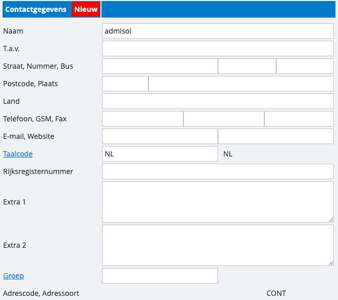Screen dimensions: 338x300
Task: Select the GSM mobile number field
Action: pos(224,119)
